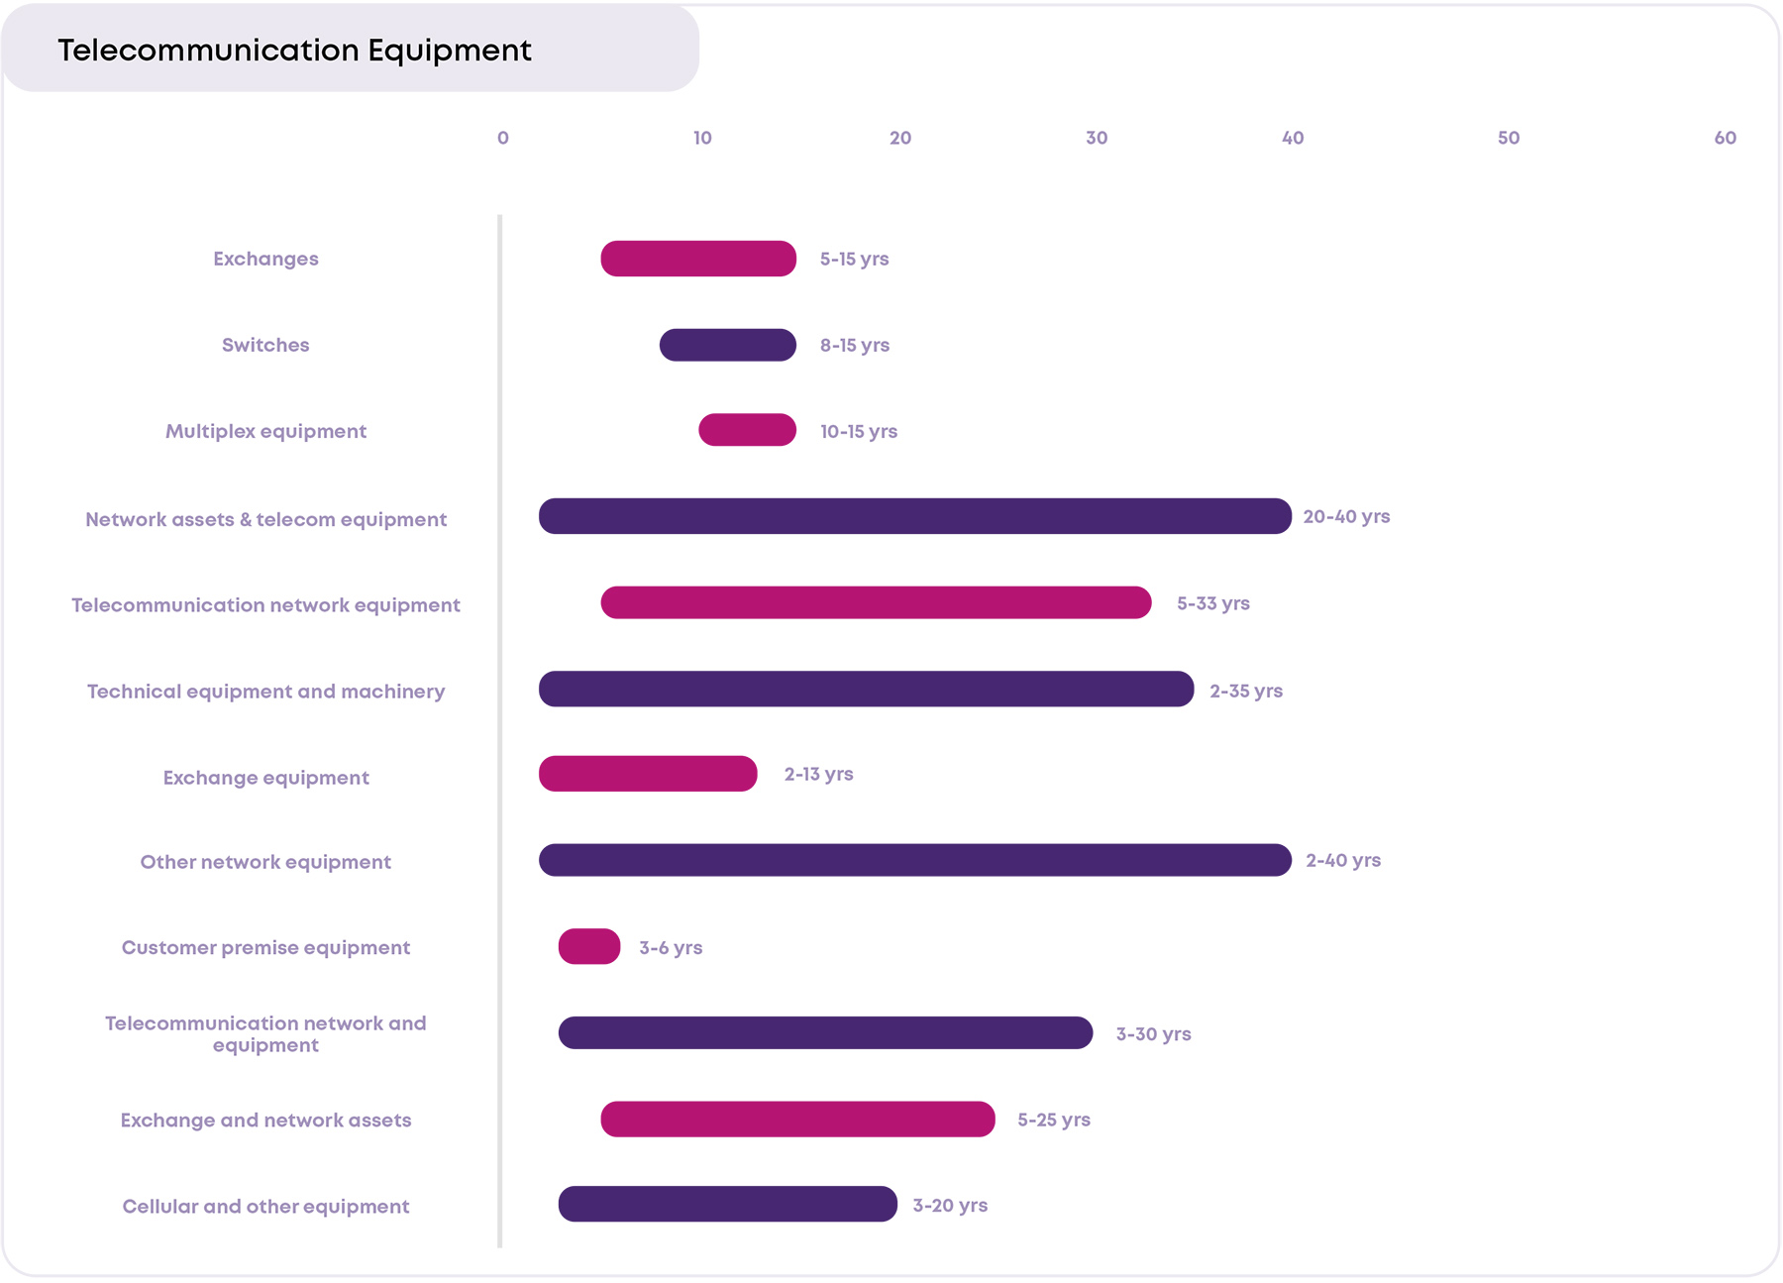The image size is (1783, 1283).
Task: Select the Exchange equipment label
Action: click(x=265, y=778)
